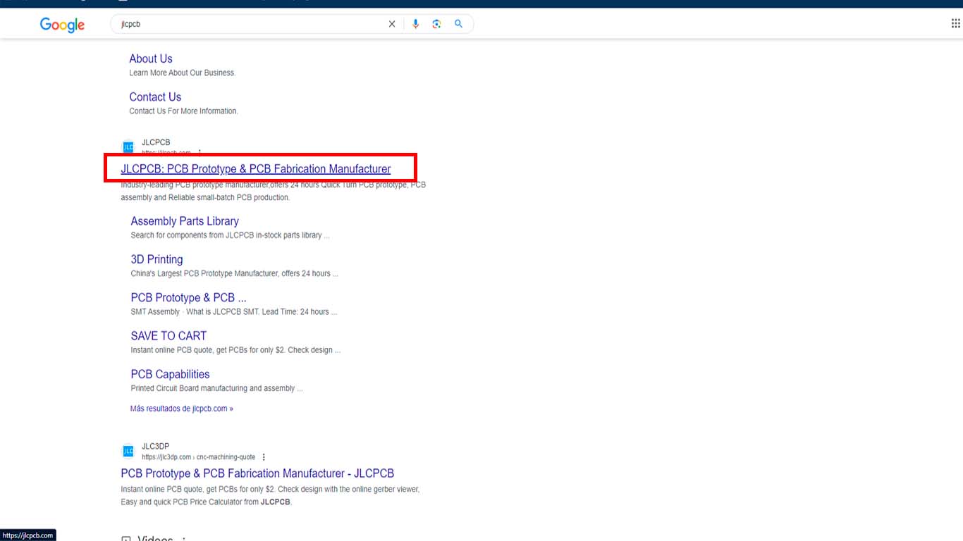Screen dimensions: 963x541
Task: Click the JLCPCB site favicon
Action: [x=128, y=147]
